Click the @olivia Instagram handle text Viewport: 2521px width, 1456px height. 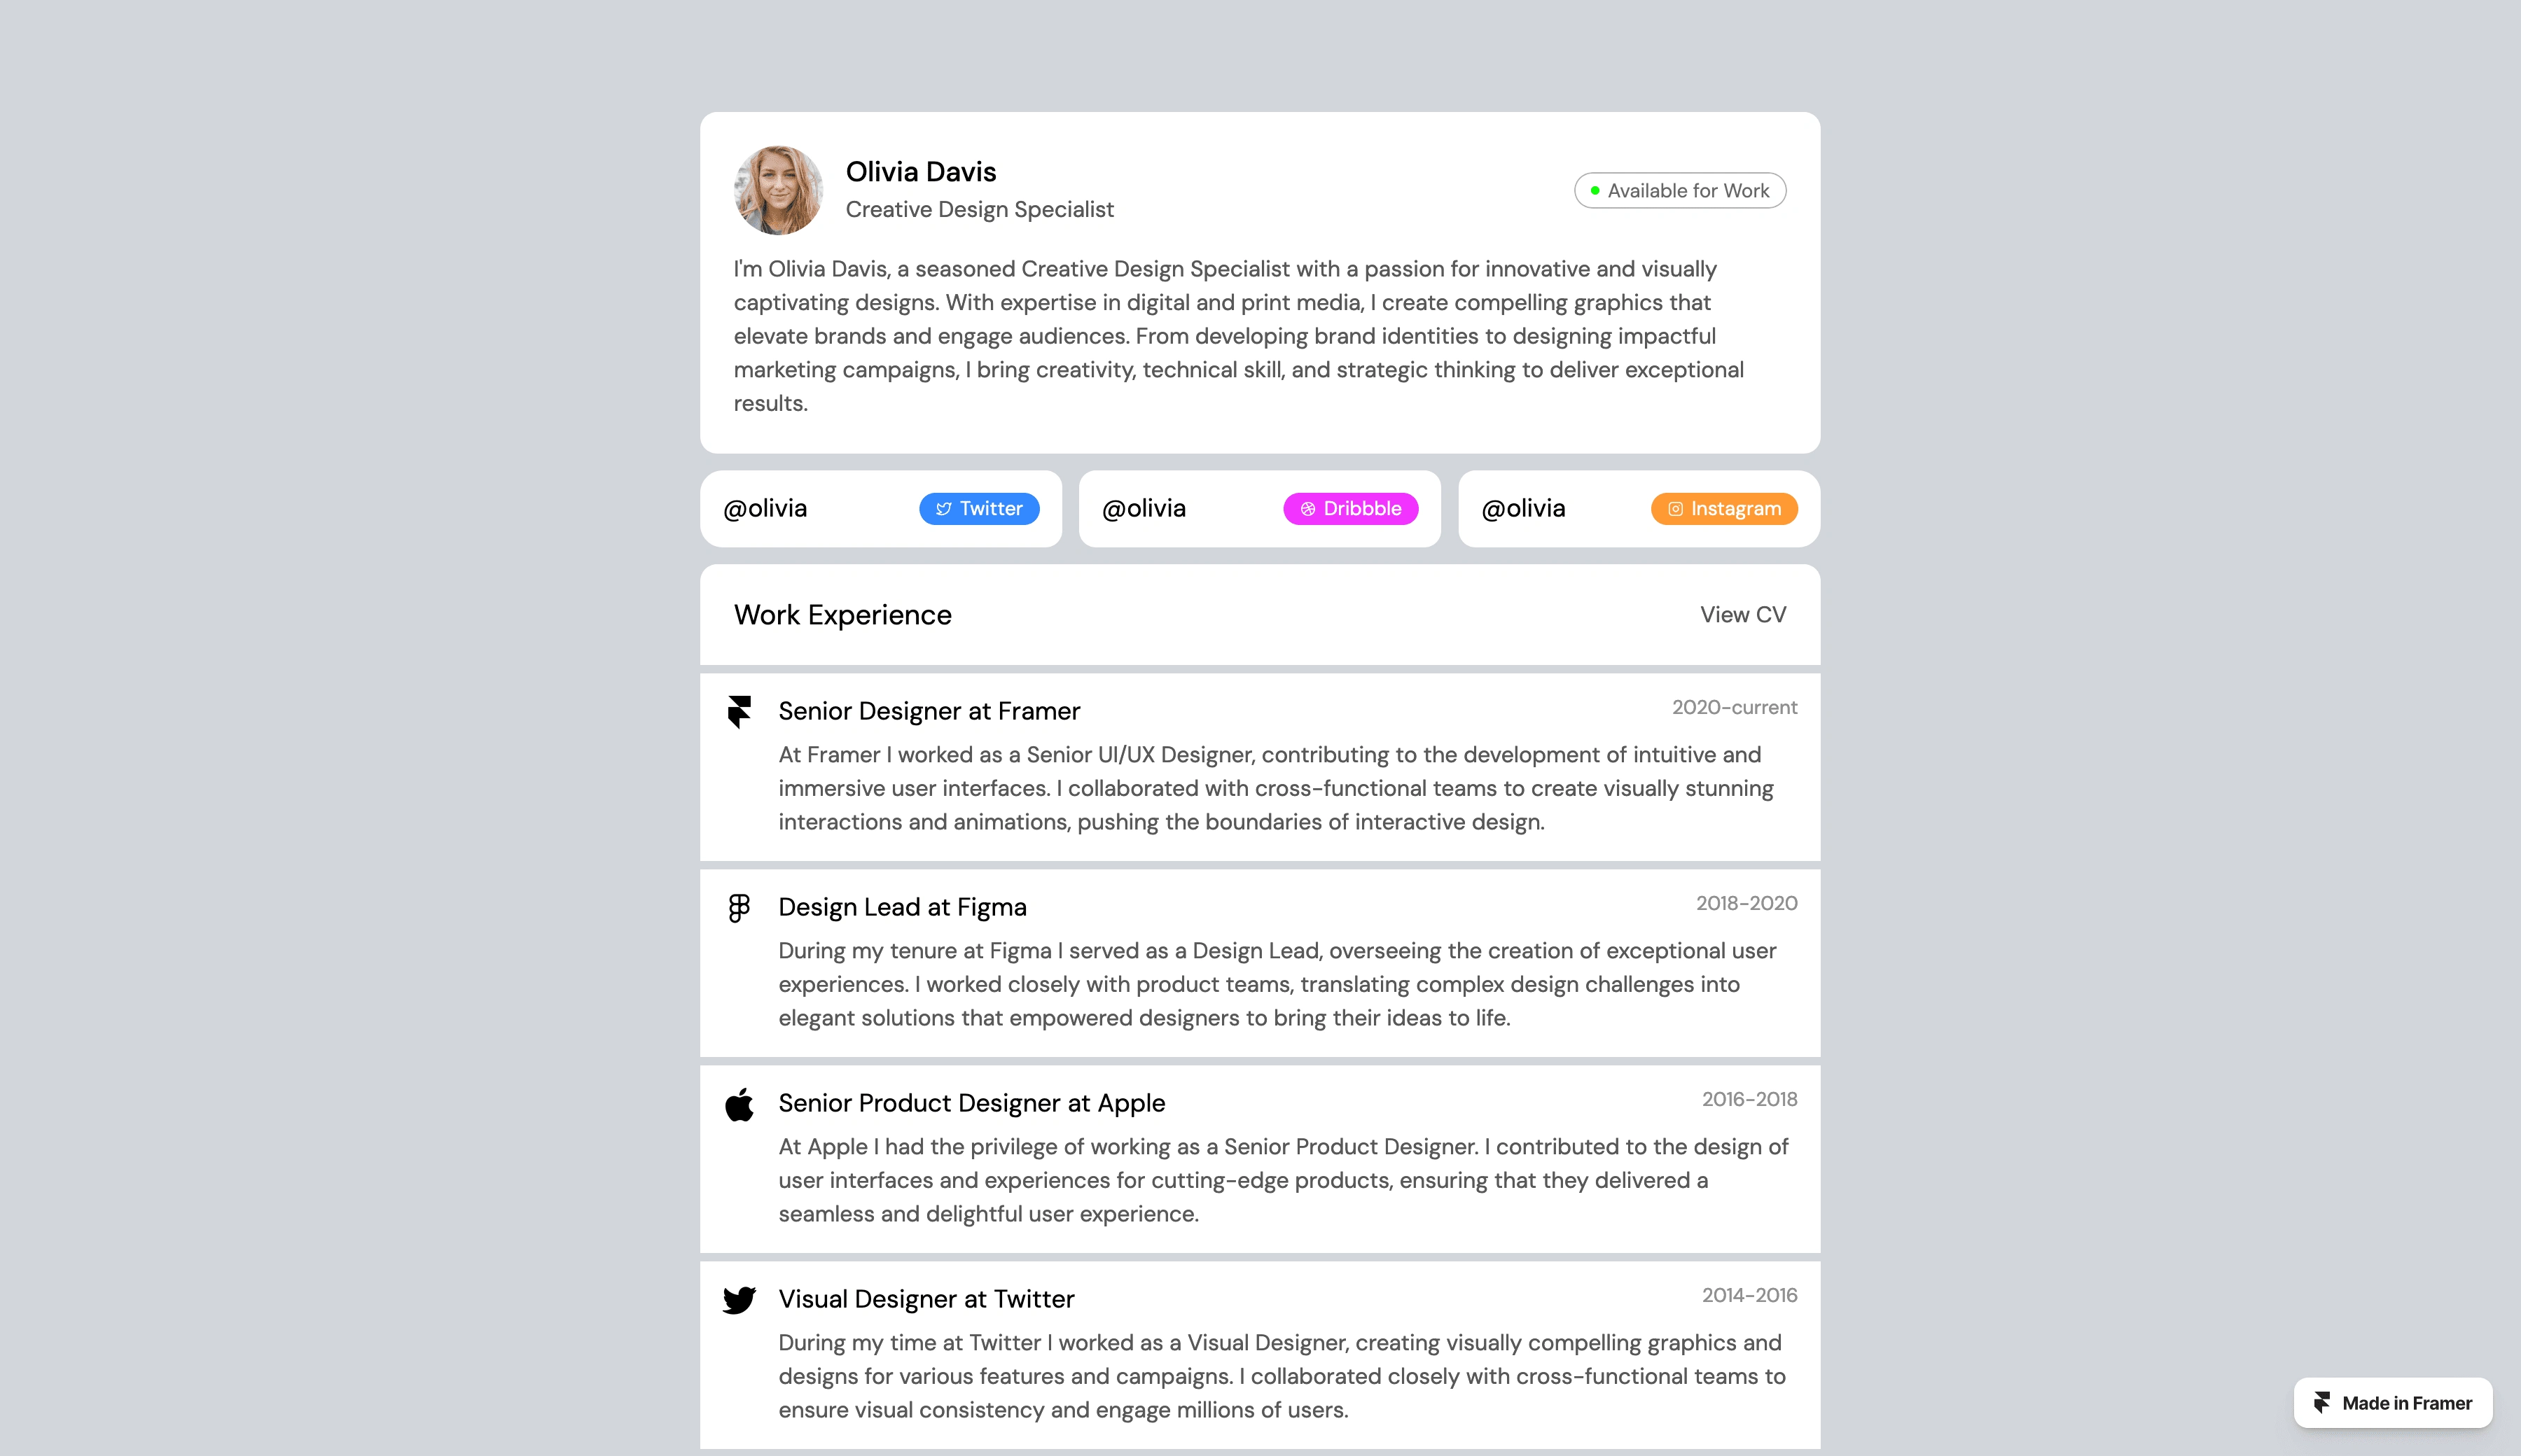tap(1524, 508)
